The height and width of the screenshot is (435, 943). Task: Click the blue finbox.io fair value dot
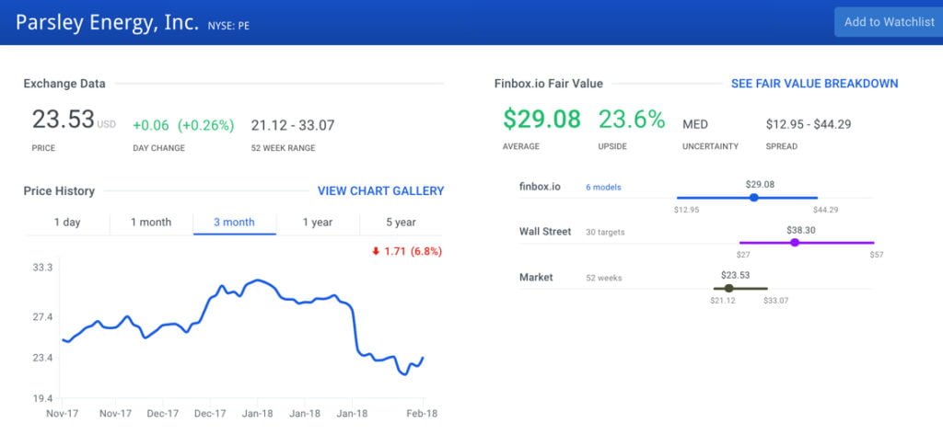click(754, 198)
